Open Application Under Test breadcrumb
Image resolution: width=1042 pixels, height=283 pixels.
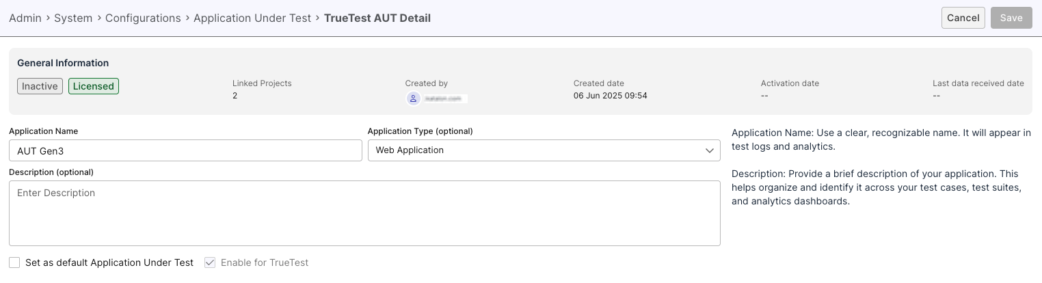252,18
